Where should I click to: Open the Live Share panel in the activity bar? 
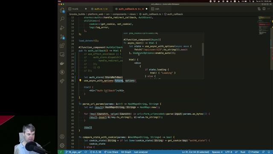62,81
